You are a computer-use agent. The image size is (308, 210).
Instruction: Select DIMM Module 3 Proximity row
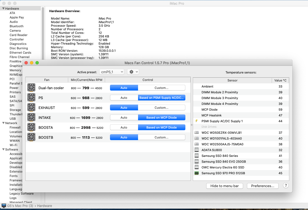[241, 98]
